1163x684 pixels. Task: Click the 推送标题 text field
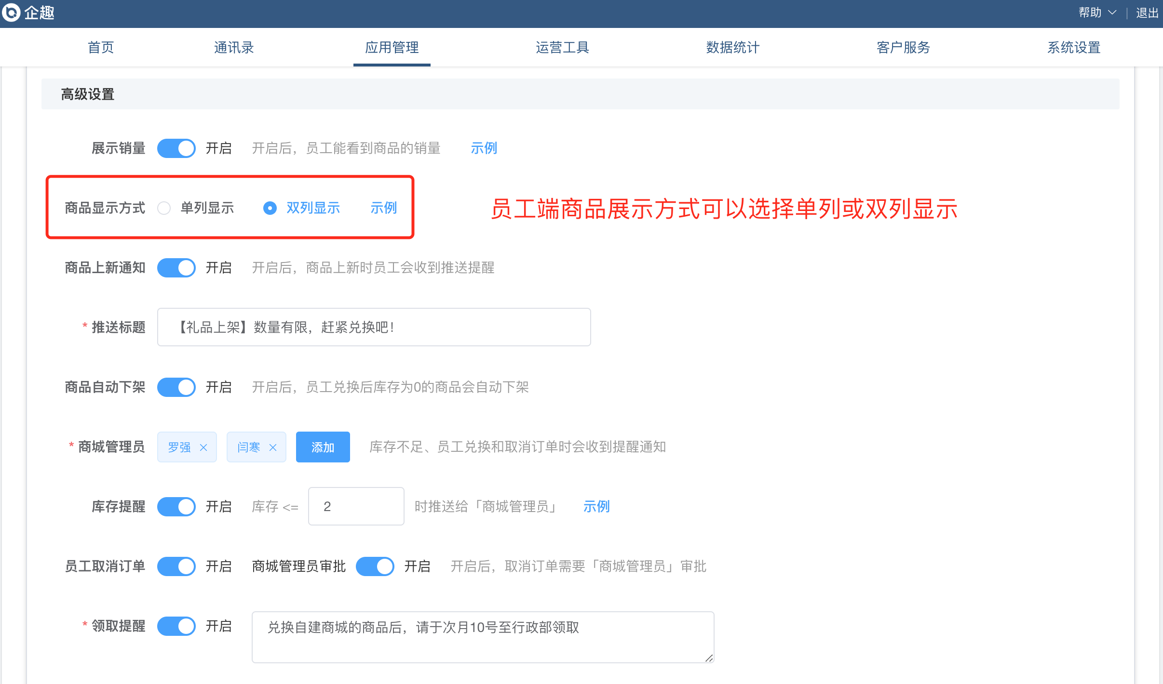[x=374, y=328]
